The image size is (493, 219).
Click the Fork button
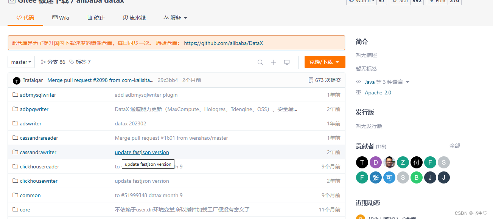point(438,2)
